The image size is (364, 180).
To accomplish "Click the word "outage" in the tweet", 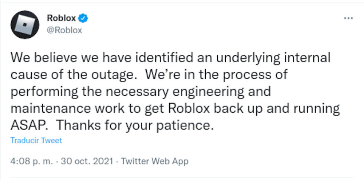I will 112,75.
